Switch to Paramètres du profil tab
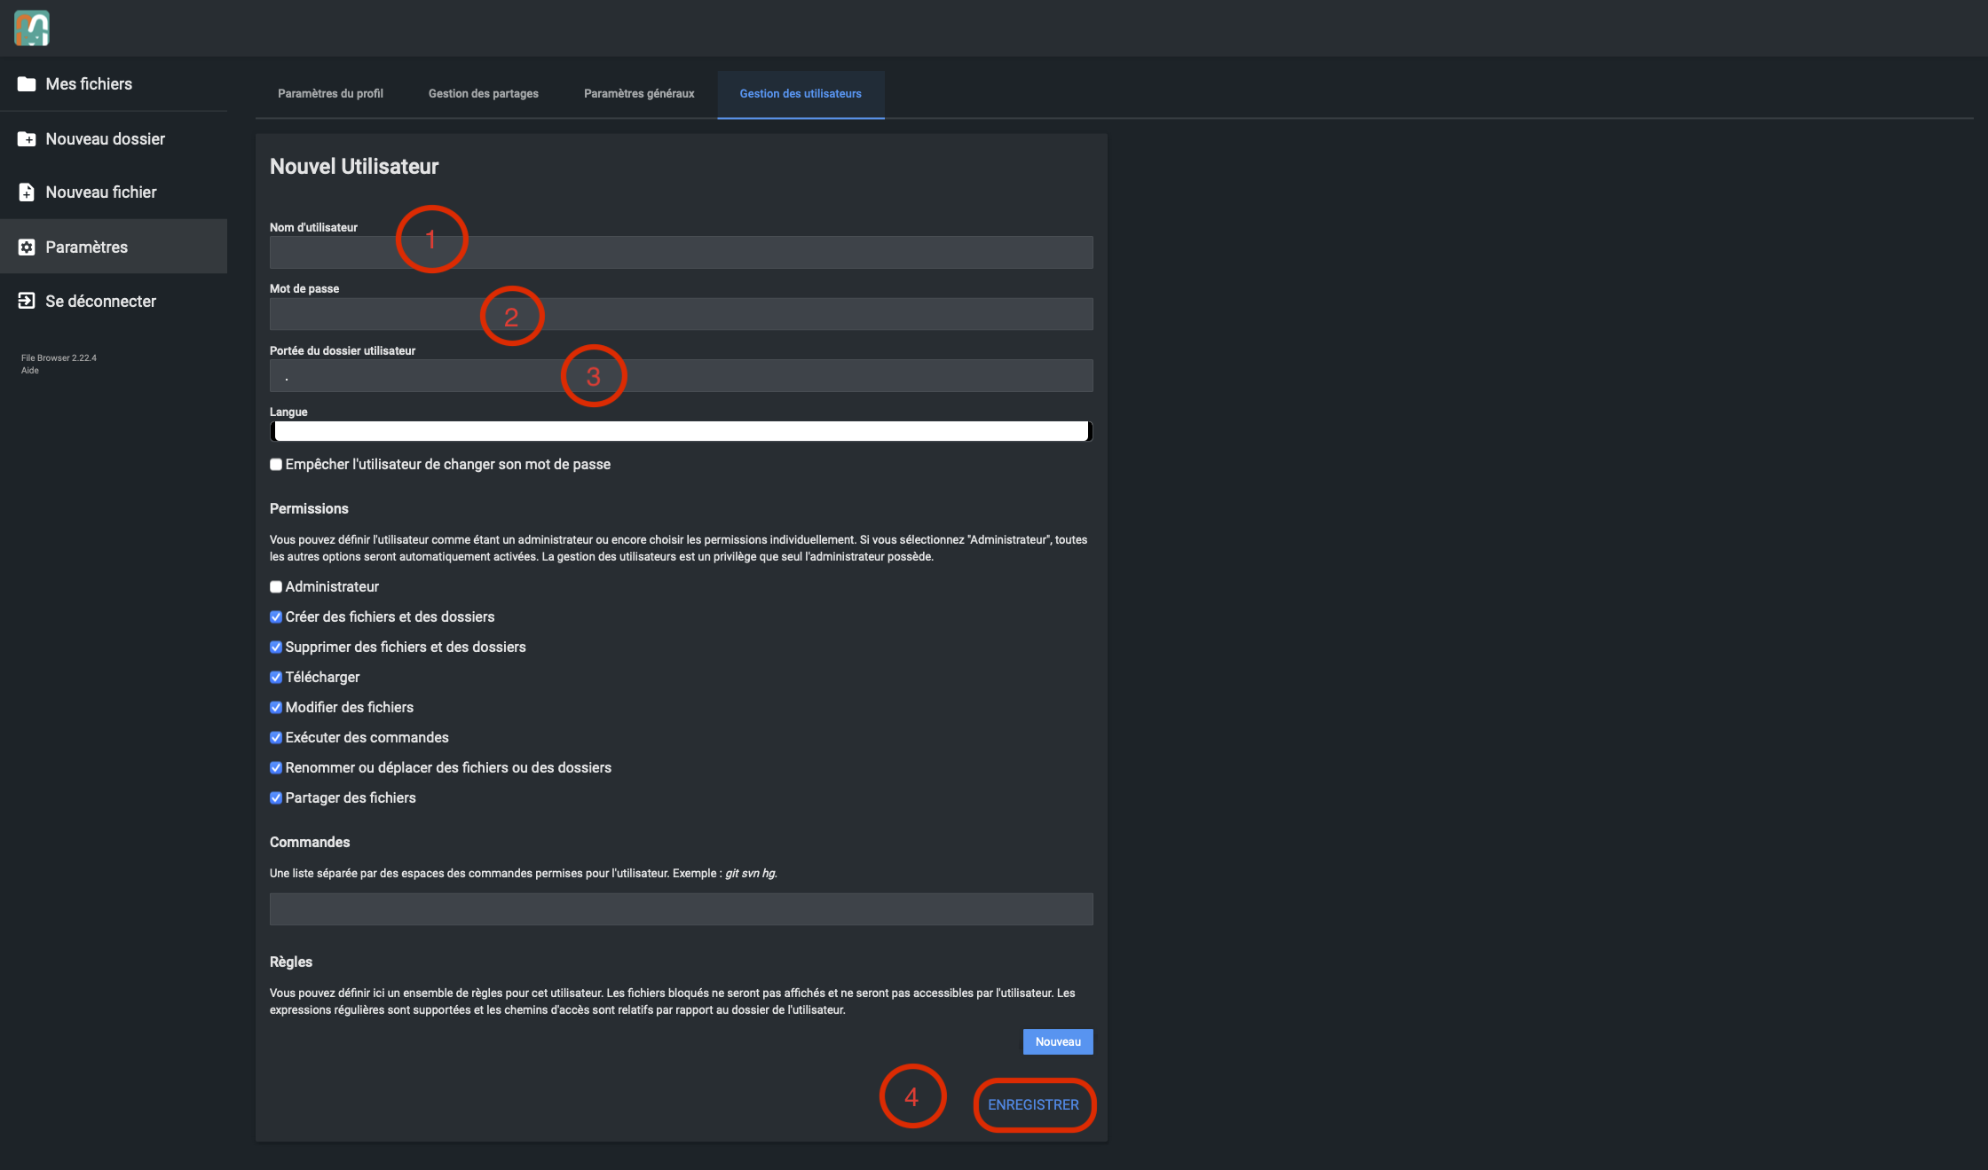This screenshot has height=1170, width=1988. click(330, 94)
